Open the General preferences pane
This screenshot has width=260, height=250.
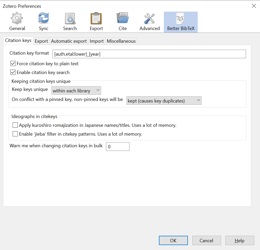pyautogui.click(x=17, y=22)
